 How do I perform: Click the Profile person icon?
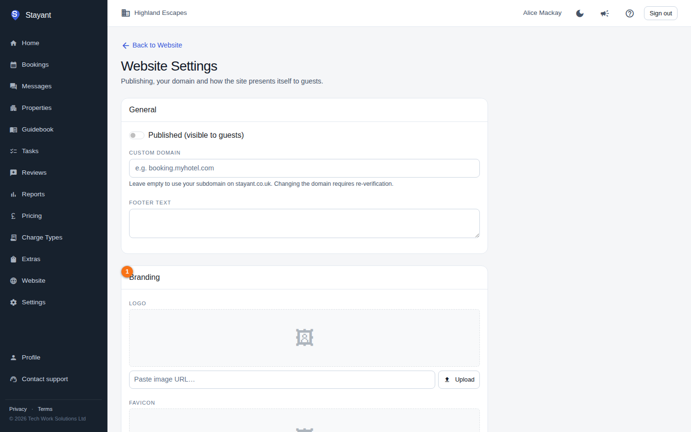coord(13,358)
